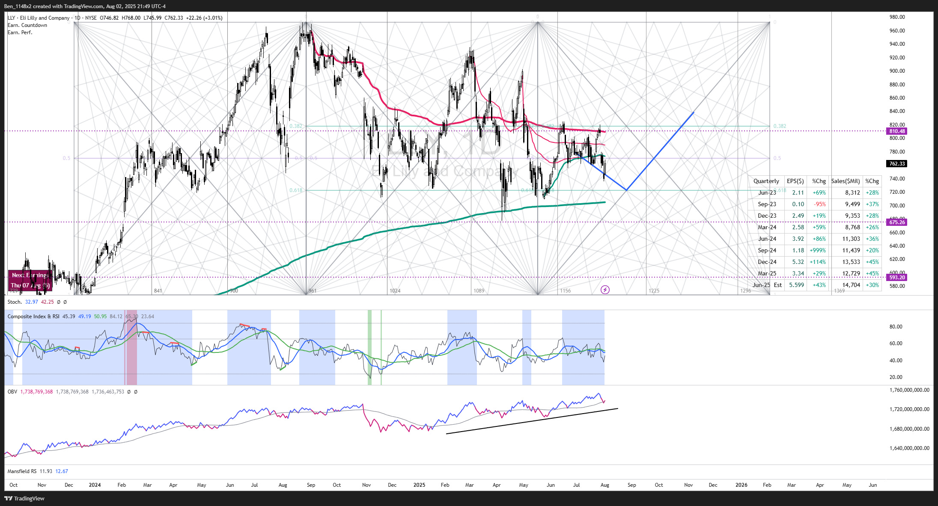The image size is (938, 506).
Task: Click the 593.20 purple price label
Action: (x=897, y=278)
